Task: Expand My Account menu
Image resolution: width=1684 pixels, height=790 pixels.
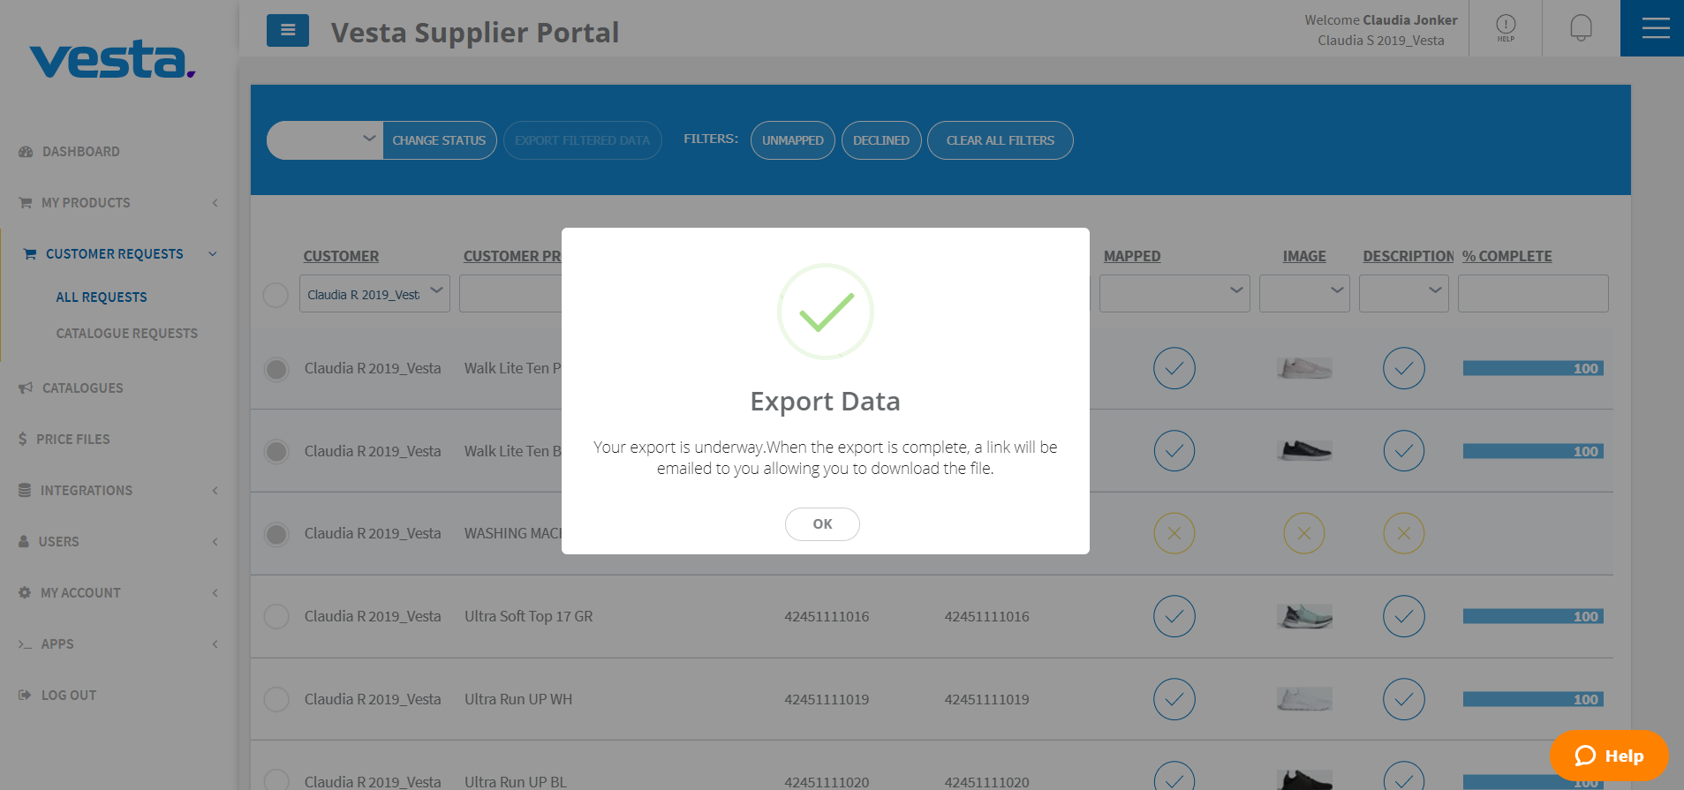Action: (117, 593)
